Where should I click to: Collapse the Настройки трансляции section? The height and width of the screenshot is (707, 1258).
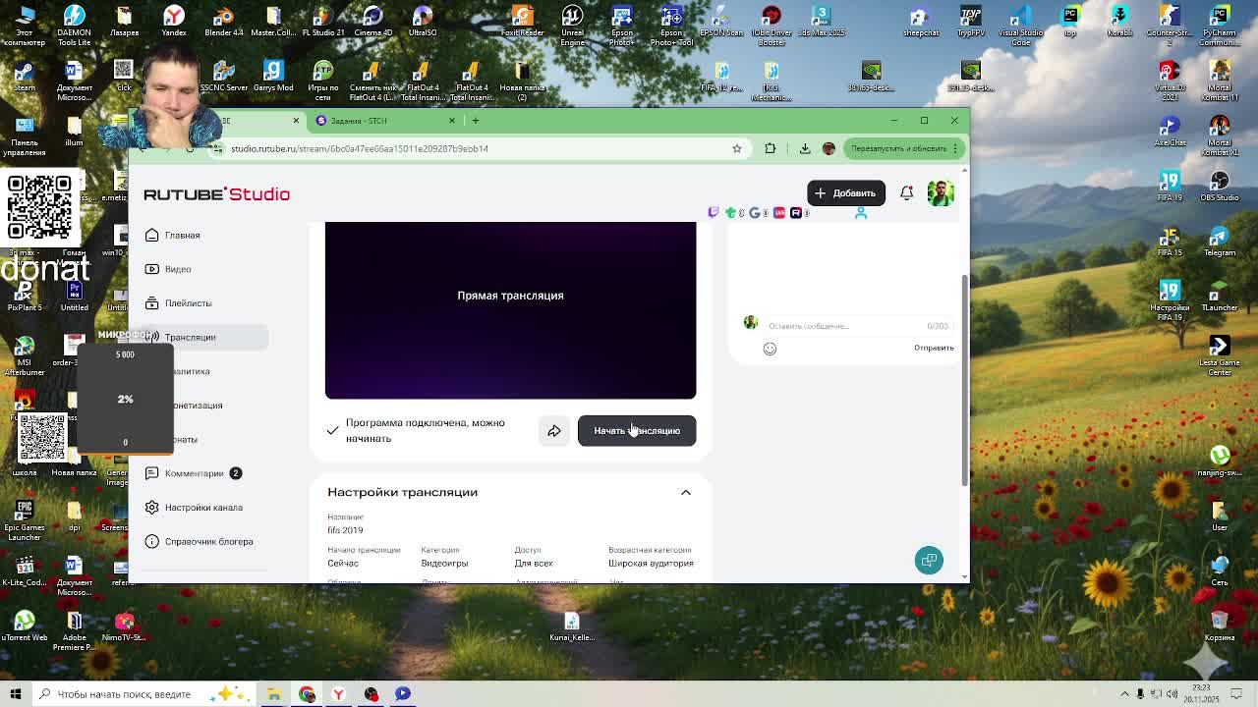[x=686, y=492]
